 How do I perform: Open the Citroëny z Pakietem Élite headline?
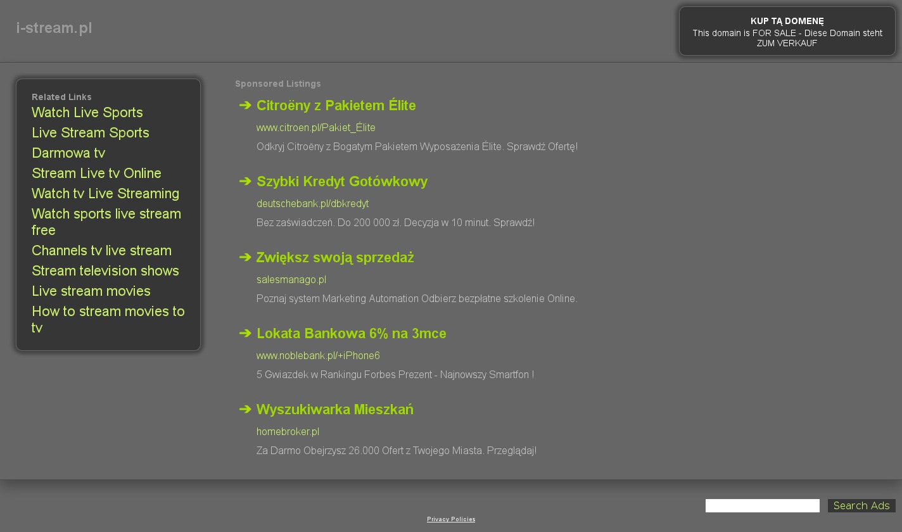[x=336, y=106]
